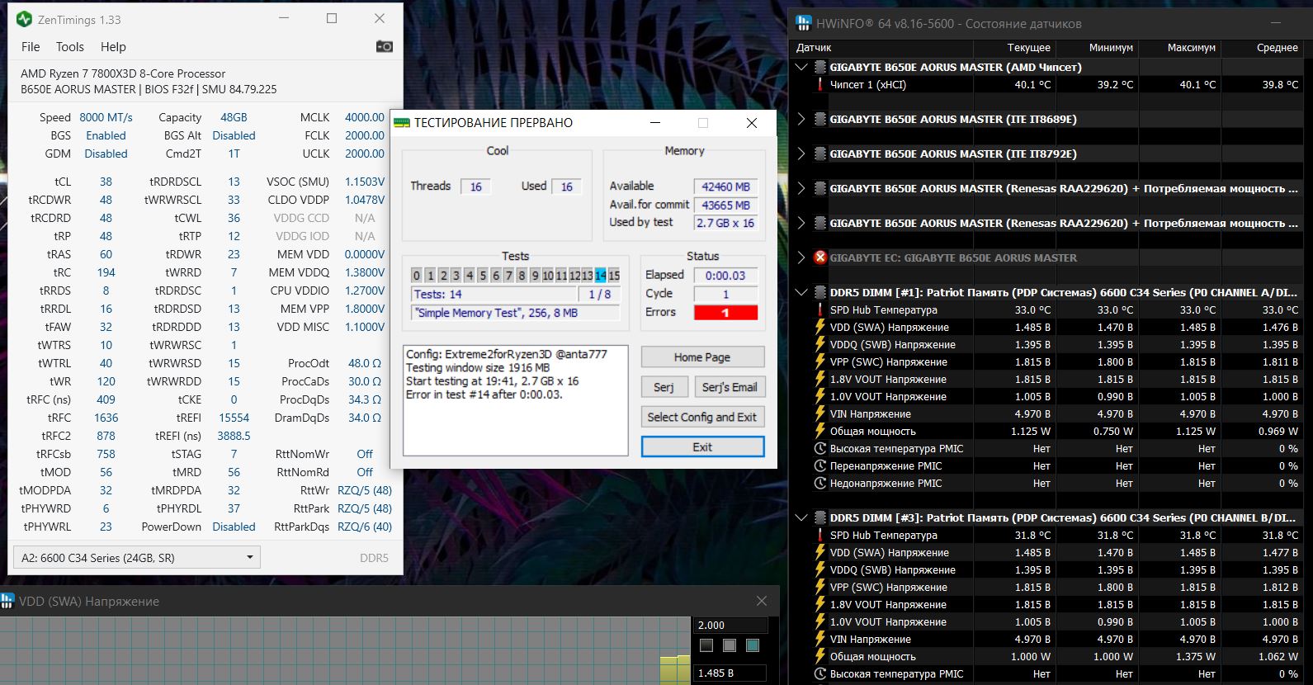Click the red error icon of GIGABYTE EC group
Image resolution: width=1313 pixels, height=685 pixels.
[819, 257]
